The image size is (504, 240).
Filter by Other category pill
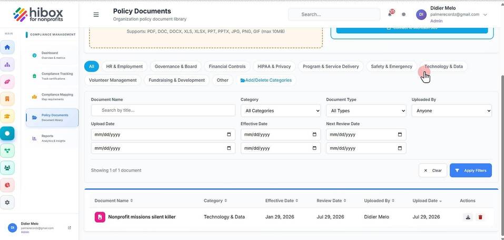(x=222, y=80)
